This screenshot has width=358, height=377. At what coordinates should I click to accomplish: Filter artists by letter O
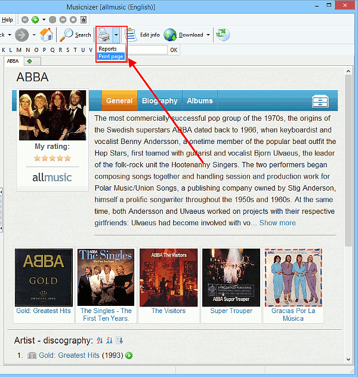click(x=36, y=50)
